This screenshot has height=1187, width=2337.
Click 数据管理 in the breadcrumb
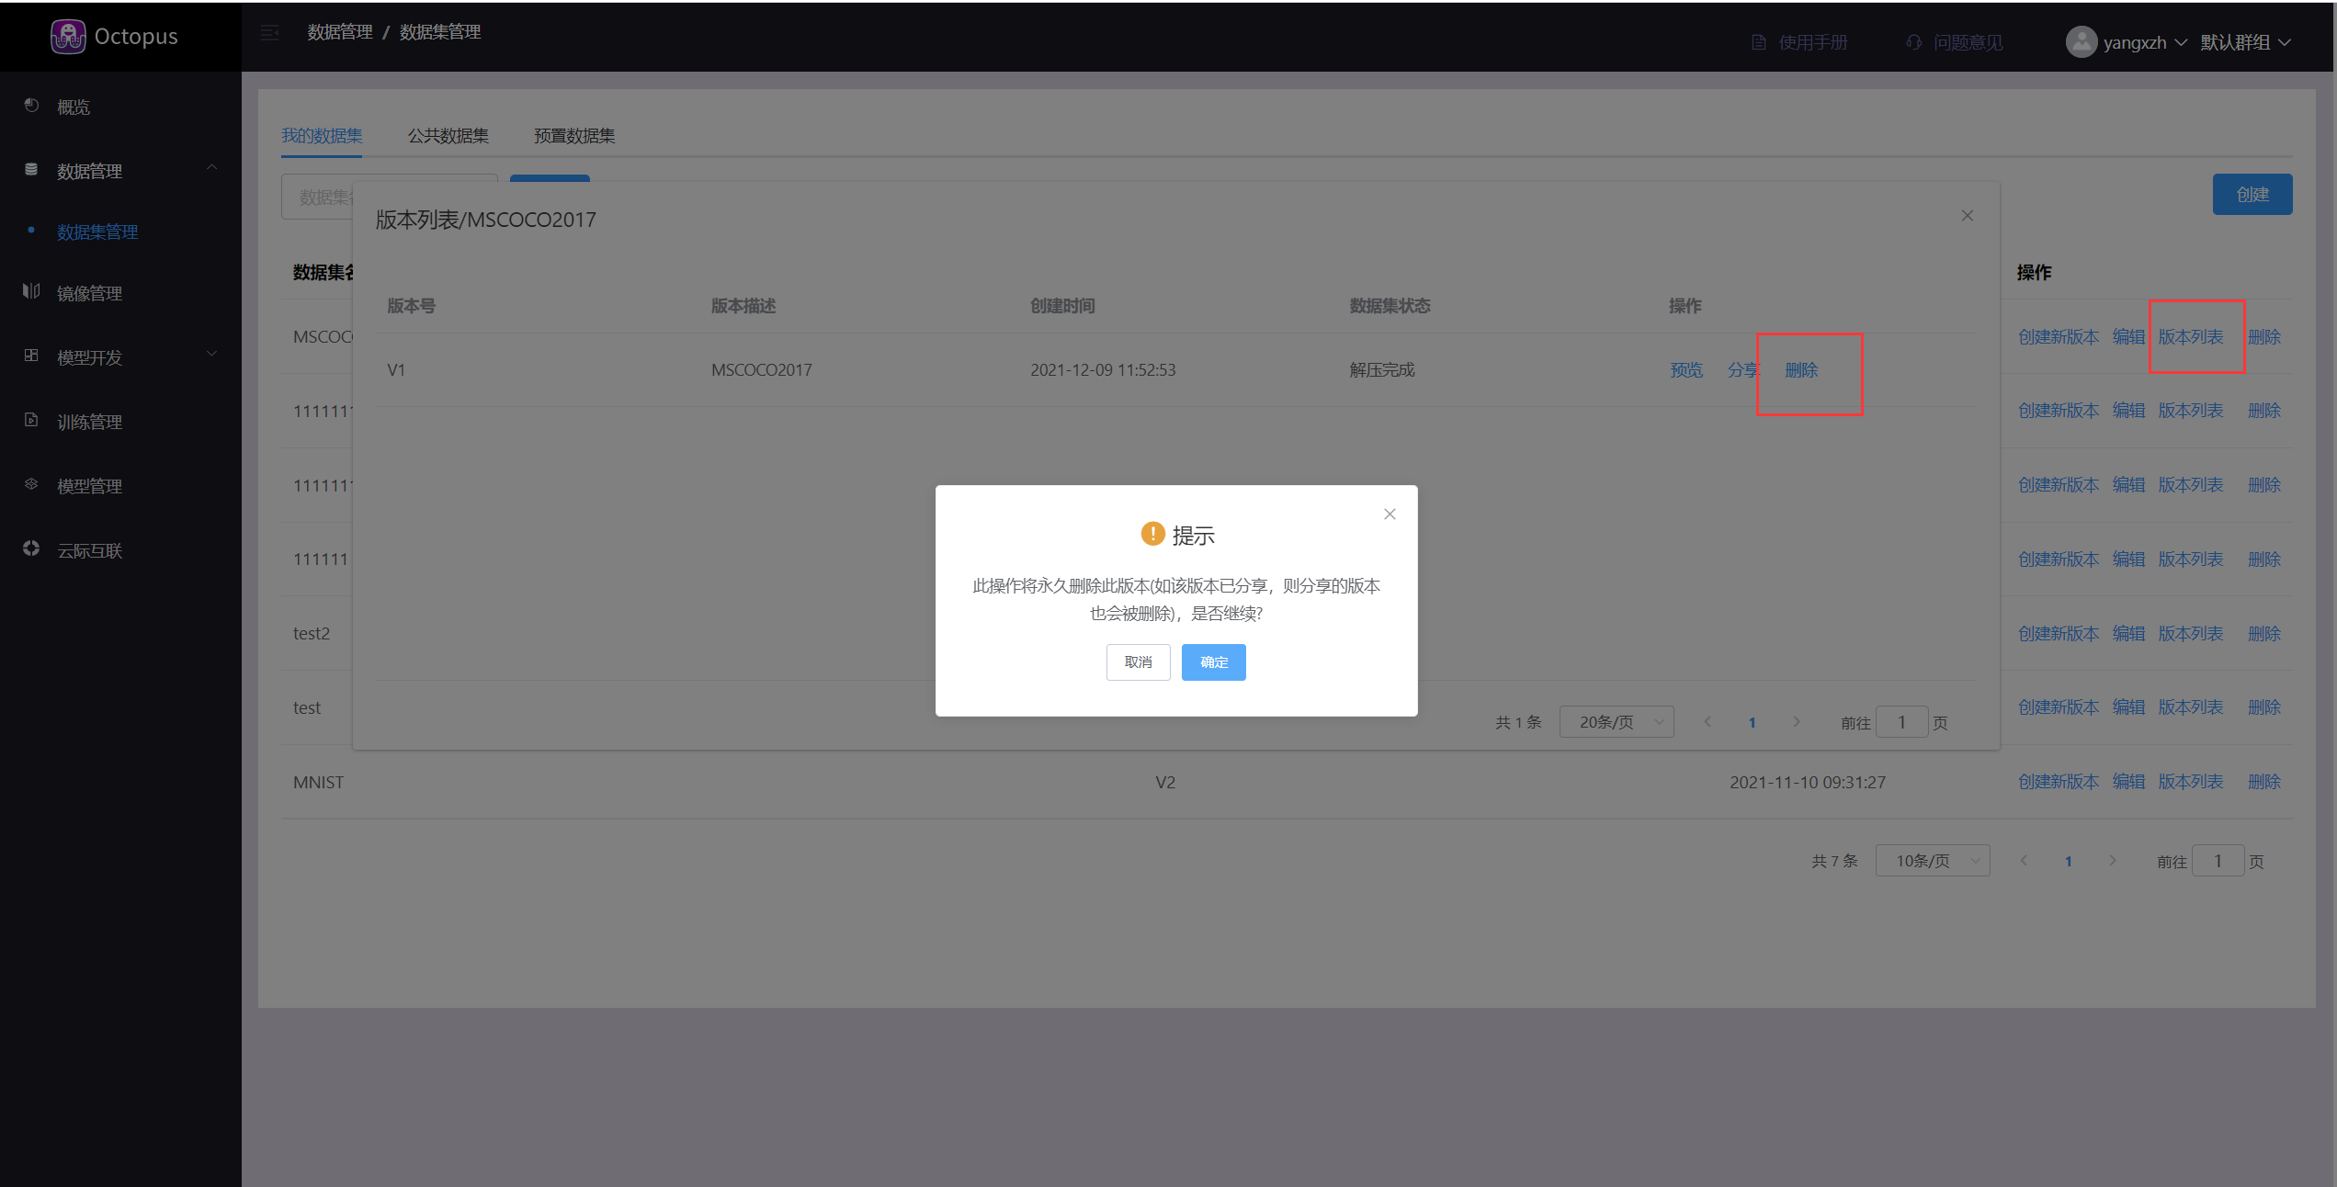(x=340, y=33)
